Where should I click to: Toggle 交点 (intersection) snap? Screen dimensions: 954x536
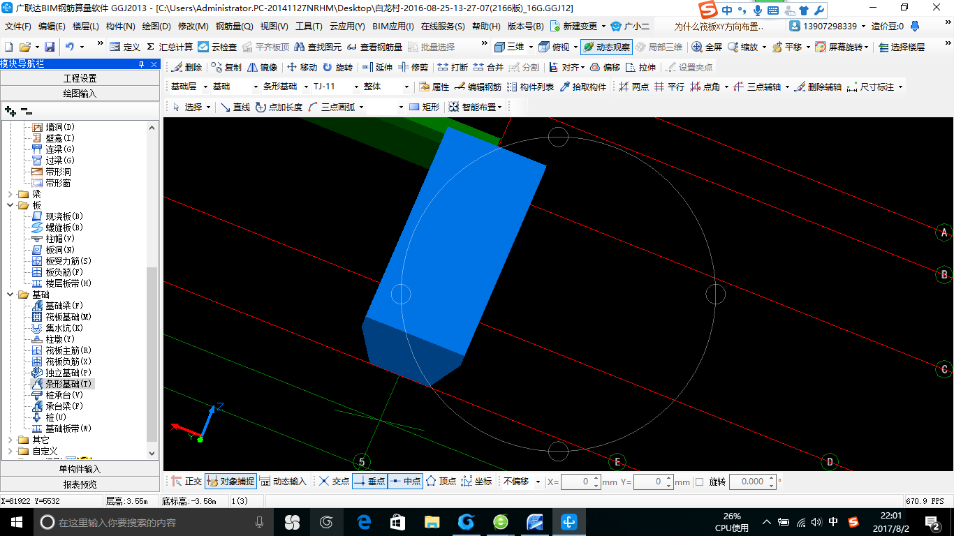click(334, 482)
